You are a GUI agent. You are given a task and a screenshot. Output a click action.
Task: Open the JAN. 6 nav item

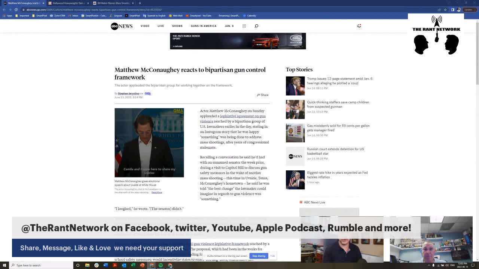pos(229,26)
